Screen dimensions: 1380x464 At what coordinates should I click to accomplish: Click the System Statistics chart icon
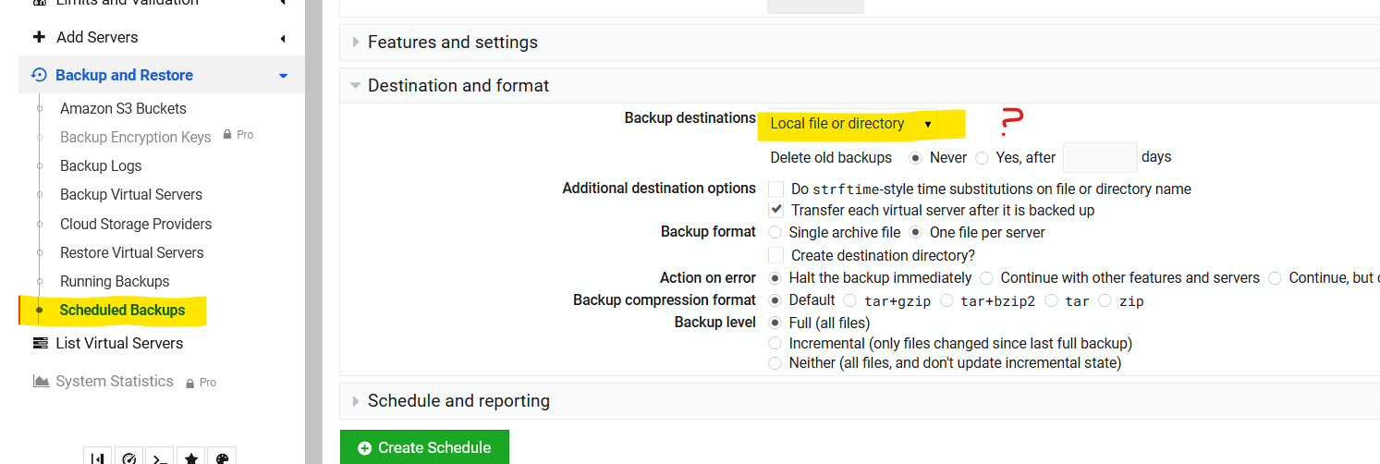point(41,381)
